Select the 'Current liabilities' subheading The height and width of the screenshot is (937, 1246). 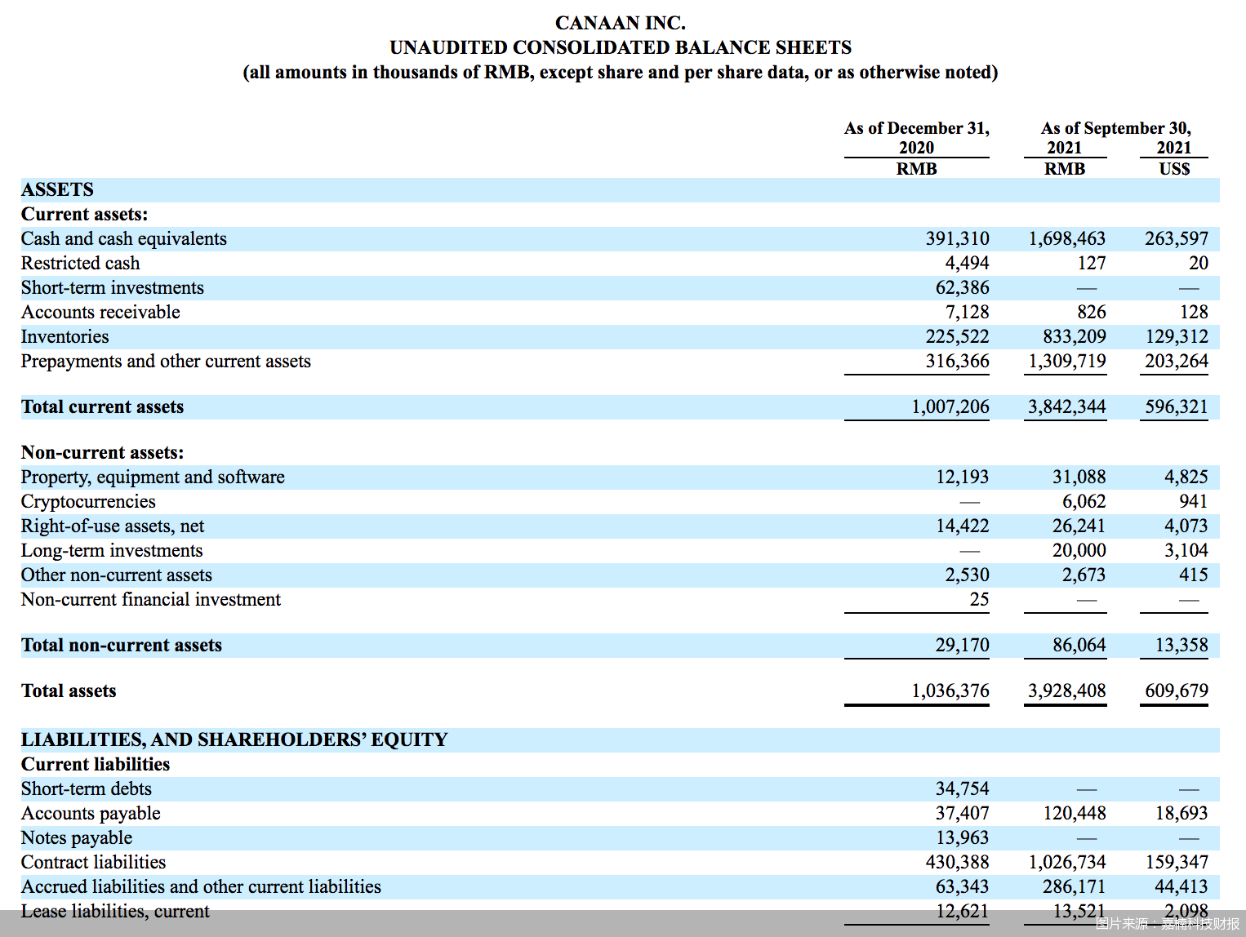[x=96, y=764]
